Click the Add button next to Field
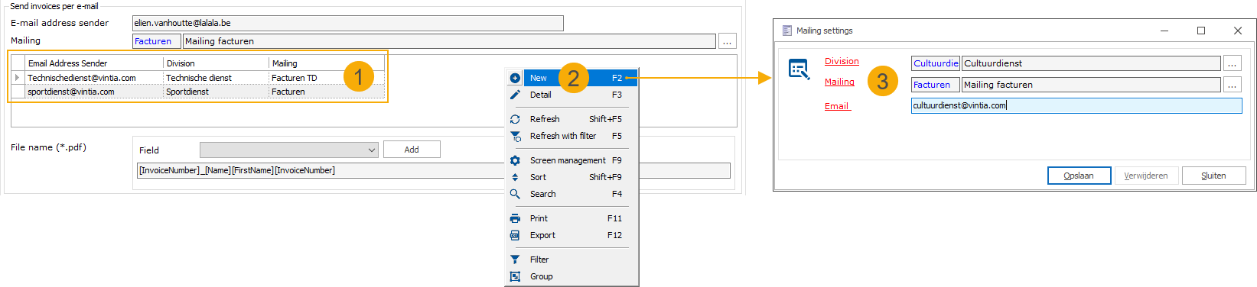This screenshot has width=1257, height=287. (x=412, y=150)
